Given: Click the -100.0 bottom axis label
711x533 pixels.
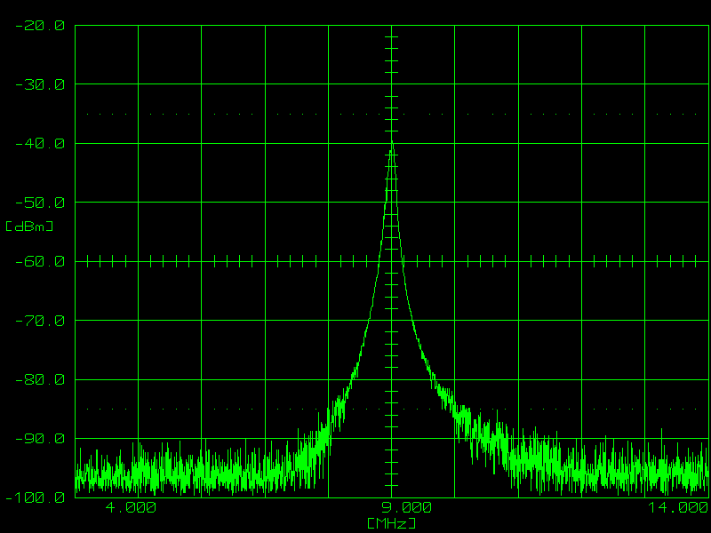Looking at the screenshot, I should click(x=36, y=497).
